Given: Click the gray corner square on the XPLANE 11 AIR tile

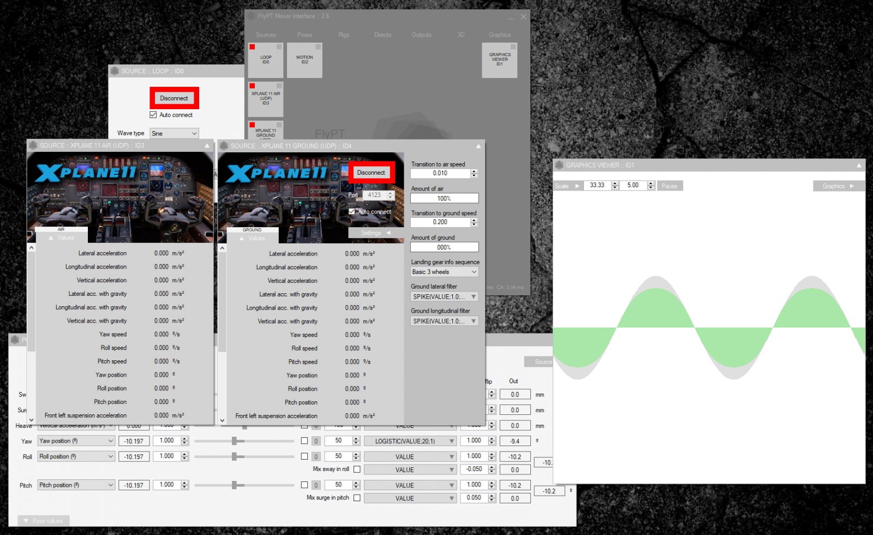Looking at the screenshot, I should tap(279, 86).
